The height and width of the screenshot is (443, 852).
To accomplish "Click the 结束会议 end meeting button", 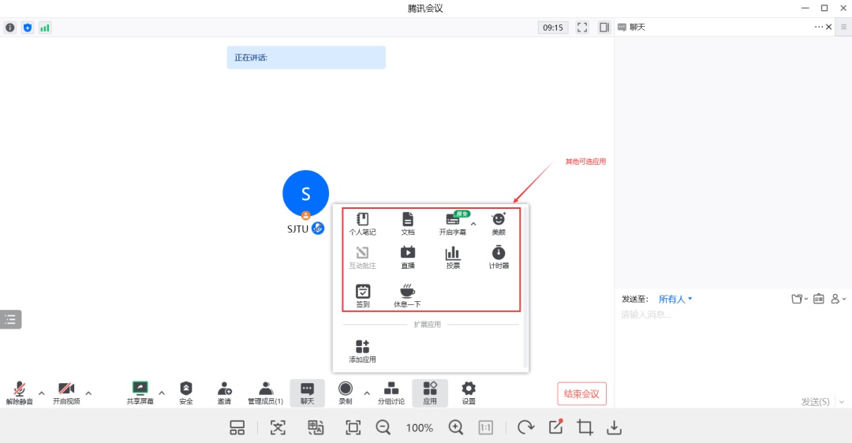I will 581,394.
